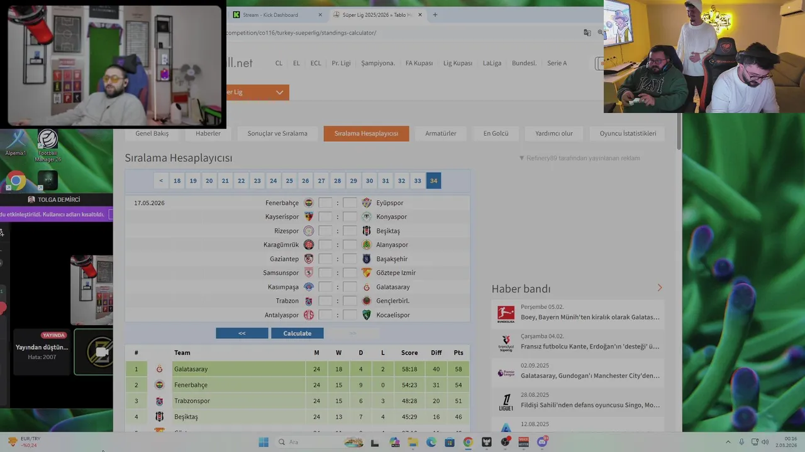Click the Yardımcı olur tab
Screen dimensions: 805x452
click(554, 133)
